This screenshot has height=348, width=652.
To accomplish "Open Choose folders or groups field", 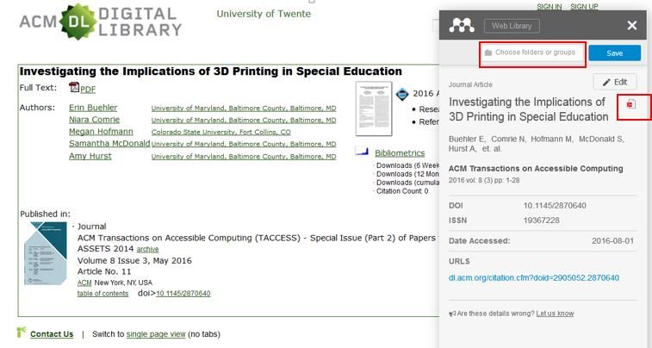I will pos(532,53).
